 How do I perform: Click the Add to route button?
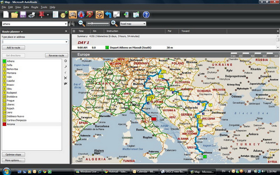pyautogui.click(x=13, y=48)
